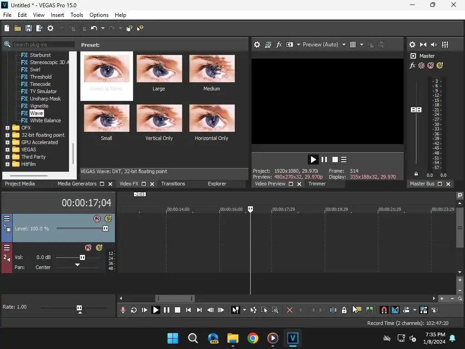This screenshot has height=349, width=465.
Task: Switch to the Media Generators tab
Action: click(77, 184)
